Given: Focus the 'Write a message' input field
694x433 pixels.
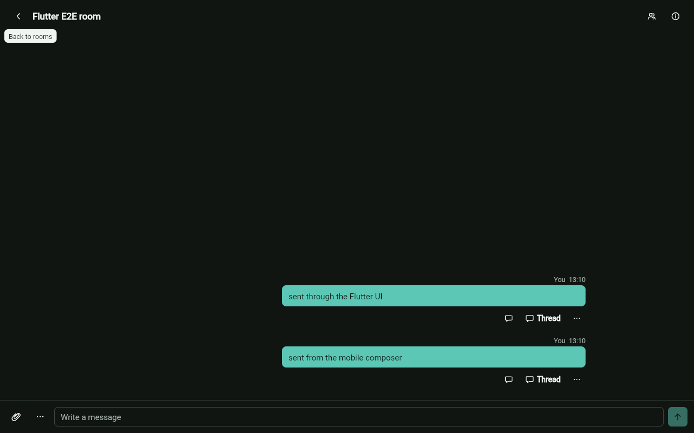Looking at the screenshot, I should coord(359,417).
